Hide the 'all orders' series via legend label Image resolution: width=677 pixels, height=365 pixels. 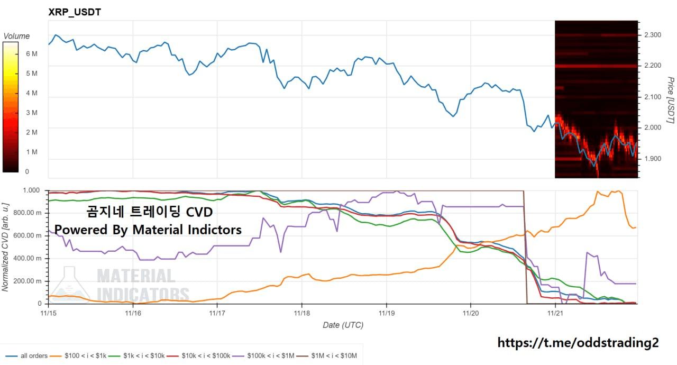pos(34,356)
